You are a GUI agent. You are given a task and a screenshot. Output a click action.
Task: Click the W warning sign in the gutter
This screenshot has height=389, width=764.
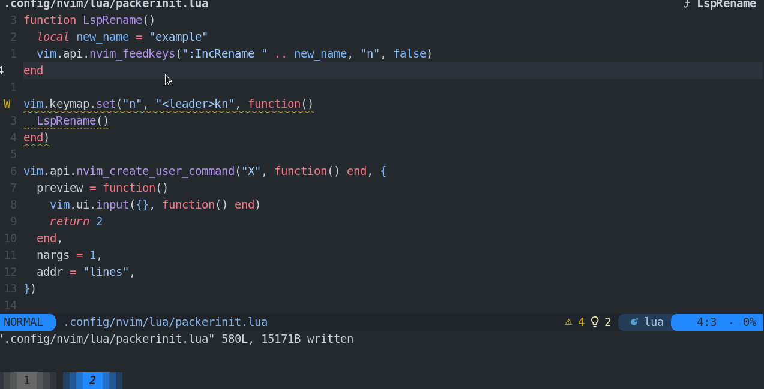point(6,104)
